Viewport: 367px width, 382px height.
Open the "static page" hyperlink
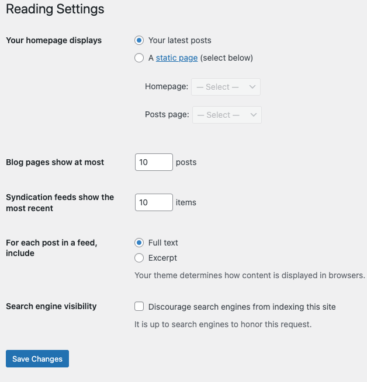pyautogui.click(x=176, y=58)
